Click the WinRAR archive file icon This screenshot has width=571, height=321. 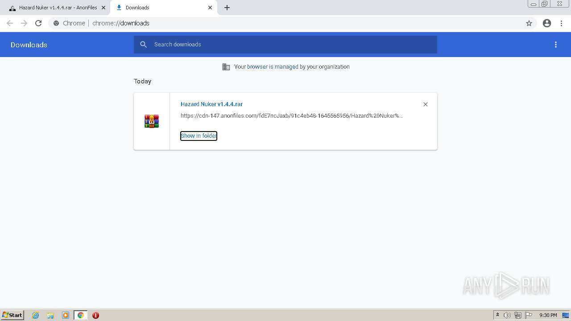152,121
